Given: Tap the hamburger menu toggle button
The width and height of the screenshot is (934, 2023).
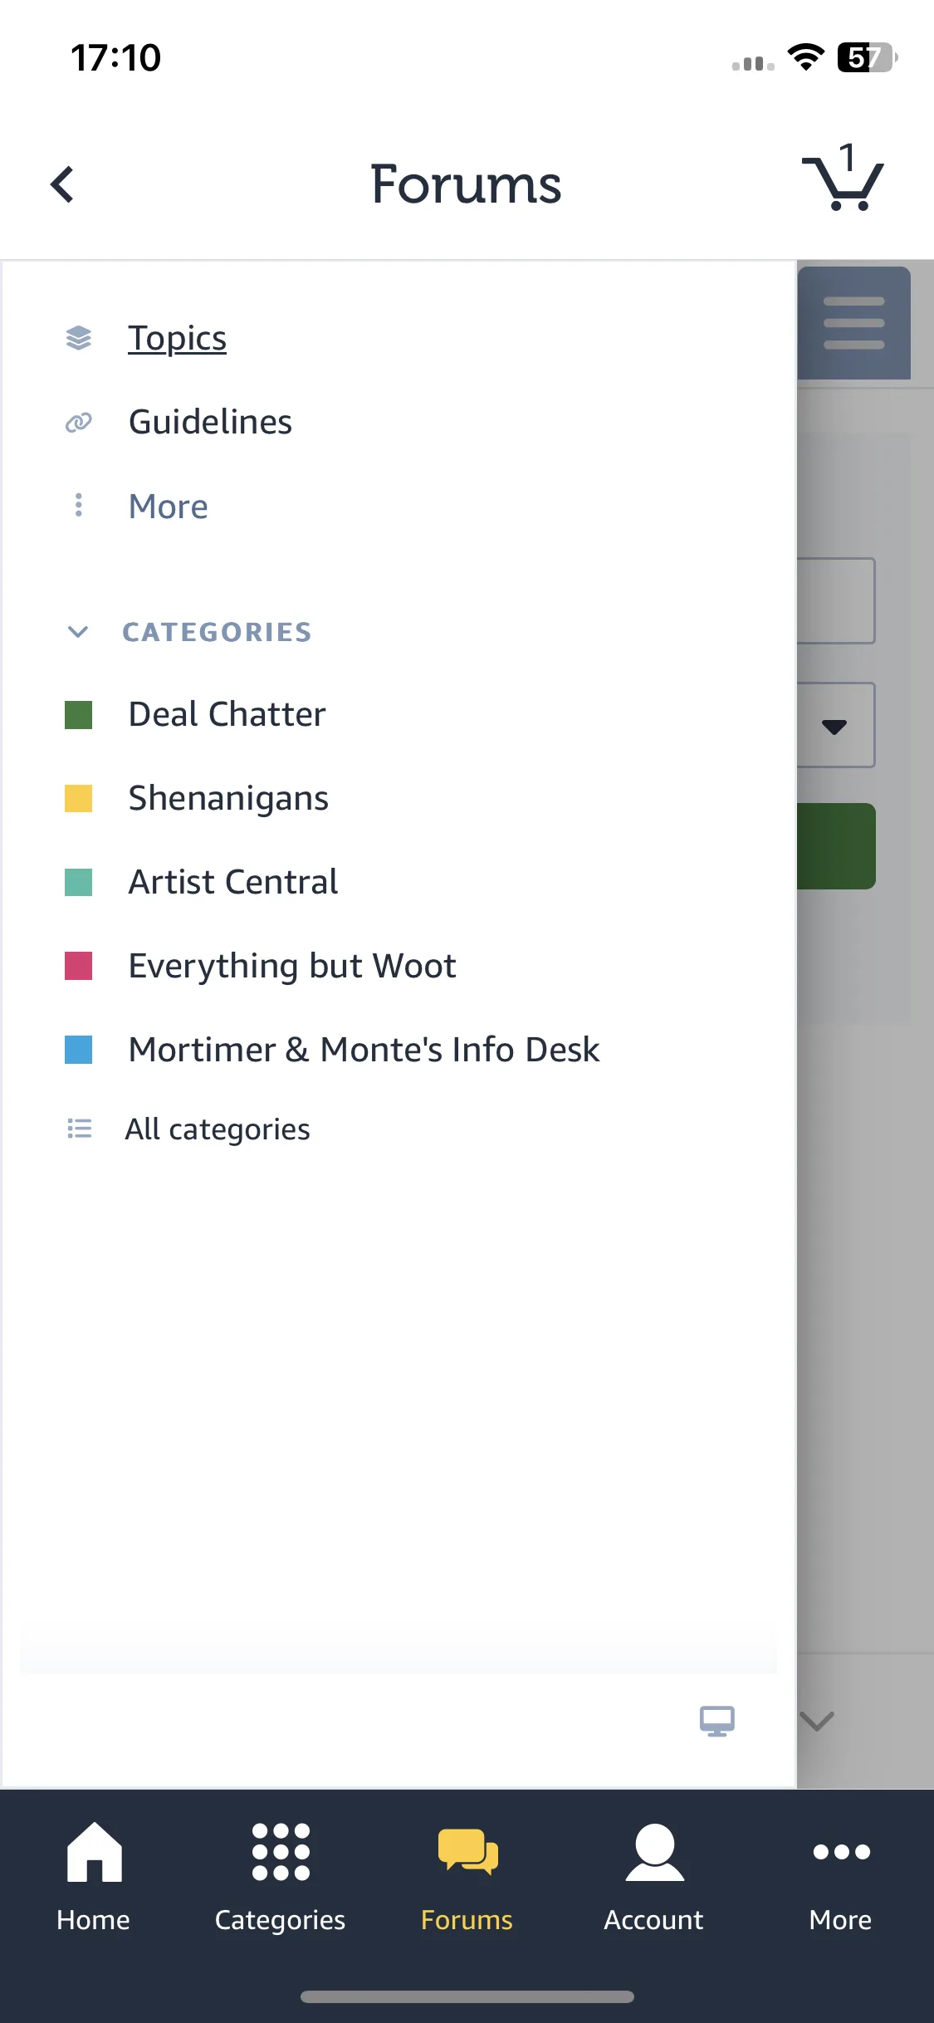Looking at the screenshot, I should pos(853,323).
